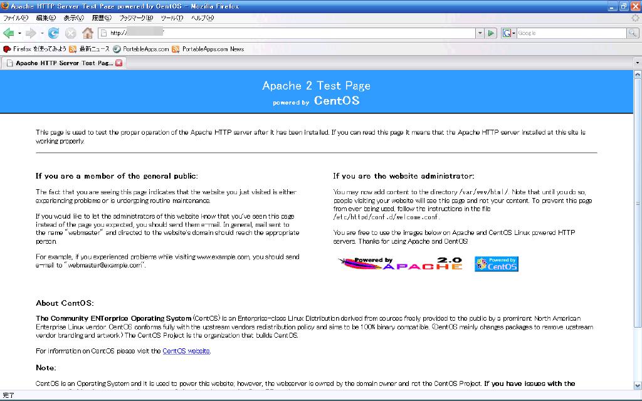The height and width of the screenshot is (401, 642).
Task: Click the page icon in address bar
Action: pos(103,33)
